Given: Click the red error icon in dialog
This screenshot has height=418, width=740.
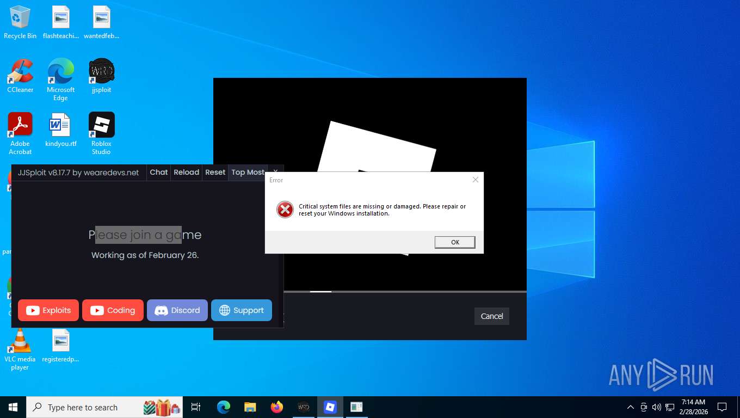Looking at the screenshot, I should click(x=285, y=210).
